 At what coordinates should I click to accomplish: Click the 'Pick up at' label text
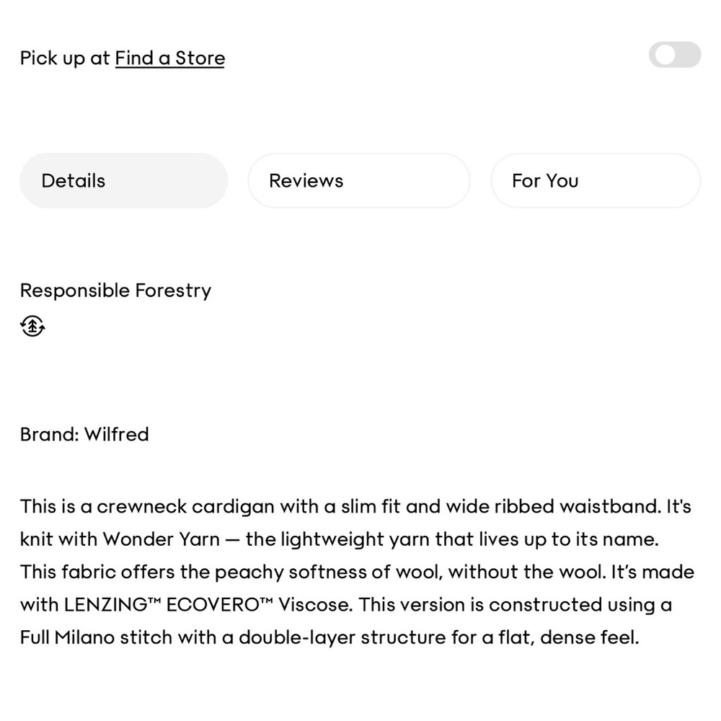click(x=65, y=59)
